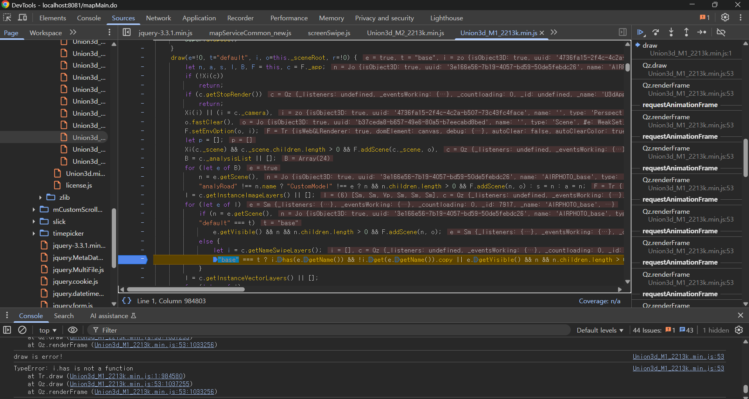Open the Lighthouse panel

click(x=446, y=18)
